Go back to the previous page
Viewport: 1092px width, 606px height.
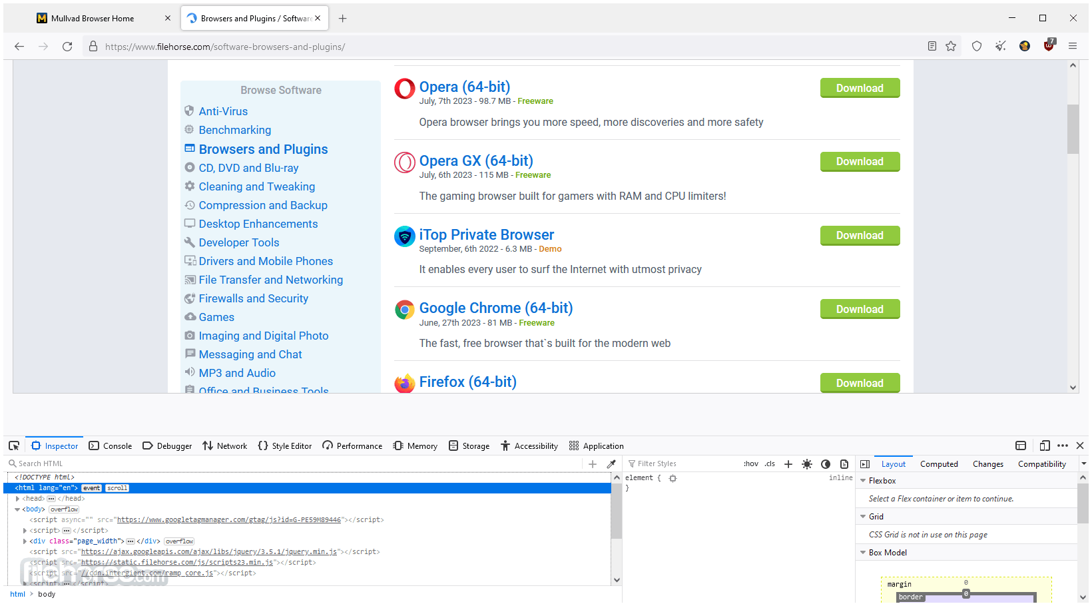point(19,47)
